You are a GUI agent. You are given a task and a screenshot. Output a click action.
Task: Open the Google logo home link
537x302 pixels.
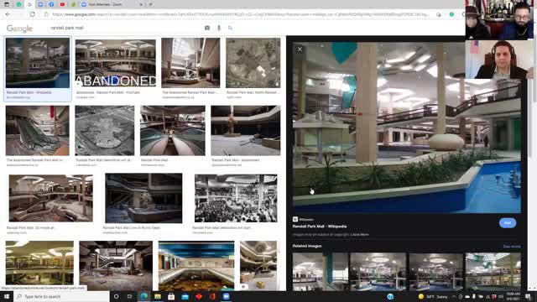[19, 29]
